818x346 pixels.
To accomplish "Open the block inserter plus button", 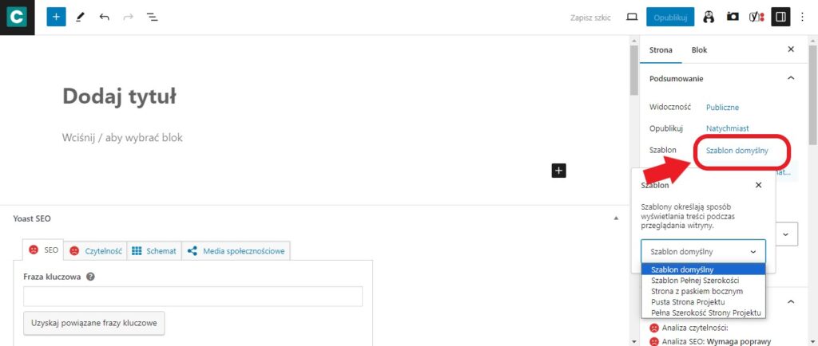I will [57, 18].
